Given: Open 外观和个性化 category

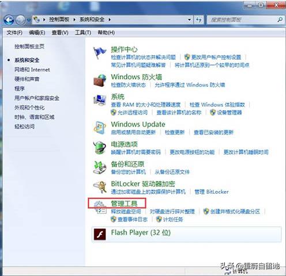Looking at the screenshot, I should pos(29,108).
